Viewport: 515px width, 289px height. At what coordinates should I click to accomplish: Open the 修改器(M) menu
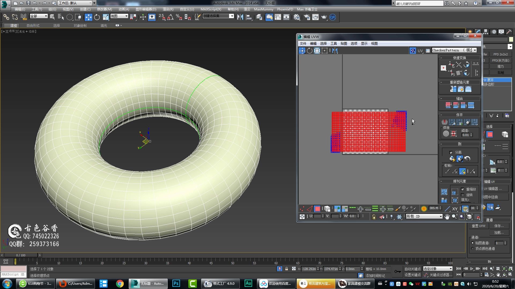(104, 9)
